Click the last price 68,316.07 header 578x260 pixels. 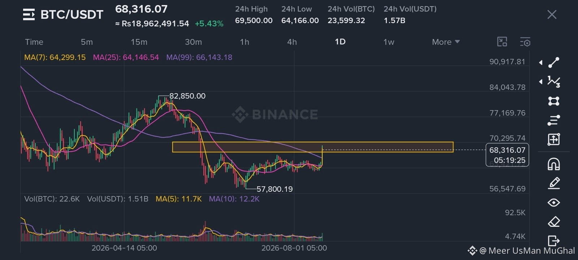coord(141,9)
